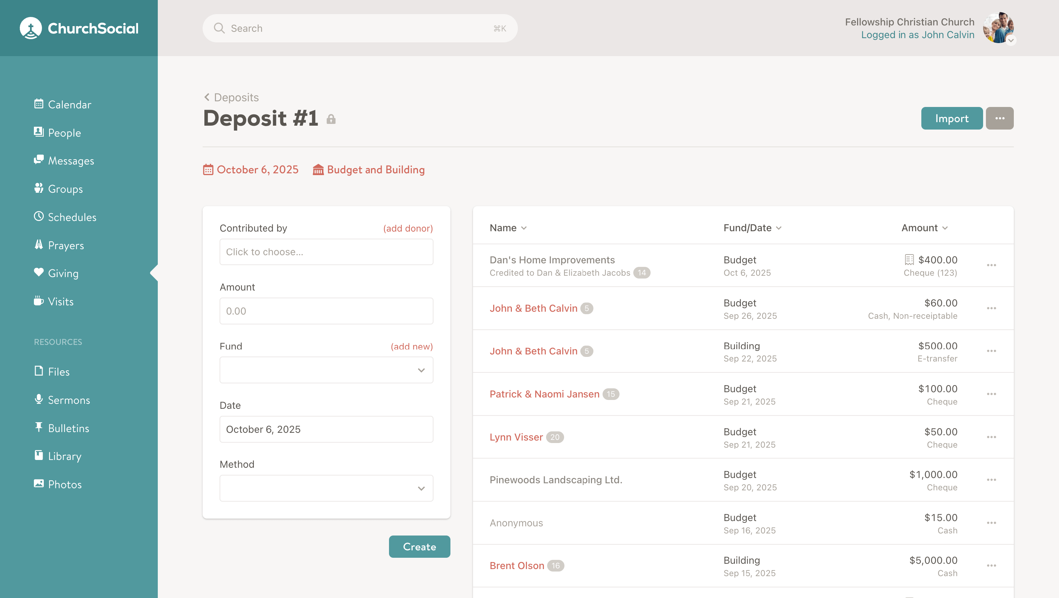Click the Visits coffee cup icon

click(x=38, y=301)
